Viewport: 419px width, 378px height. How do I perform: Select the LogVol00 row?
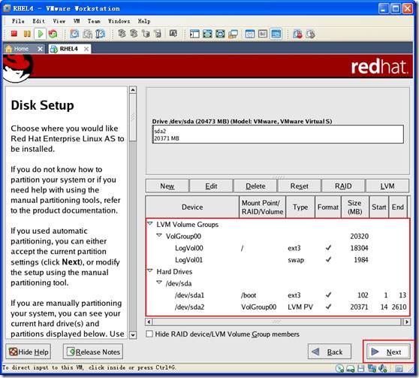(278, 248)
